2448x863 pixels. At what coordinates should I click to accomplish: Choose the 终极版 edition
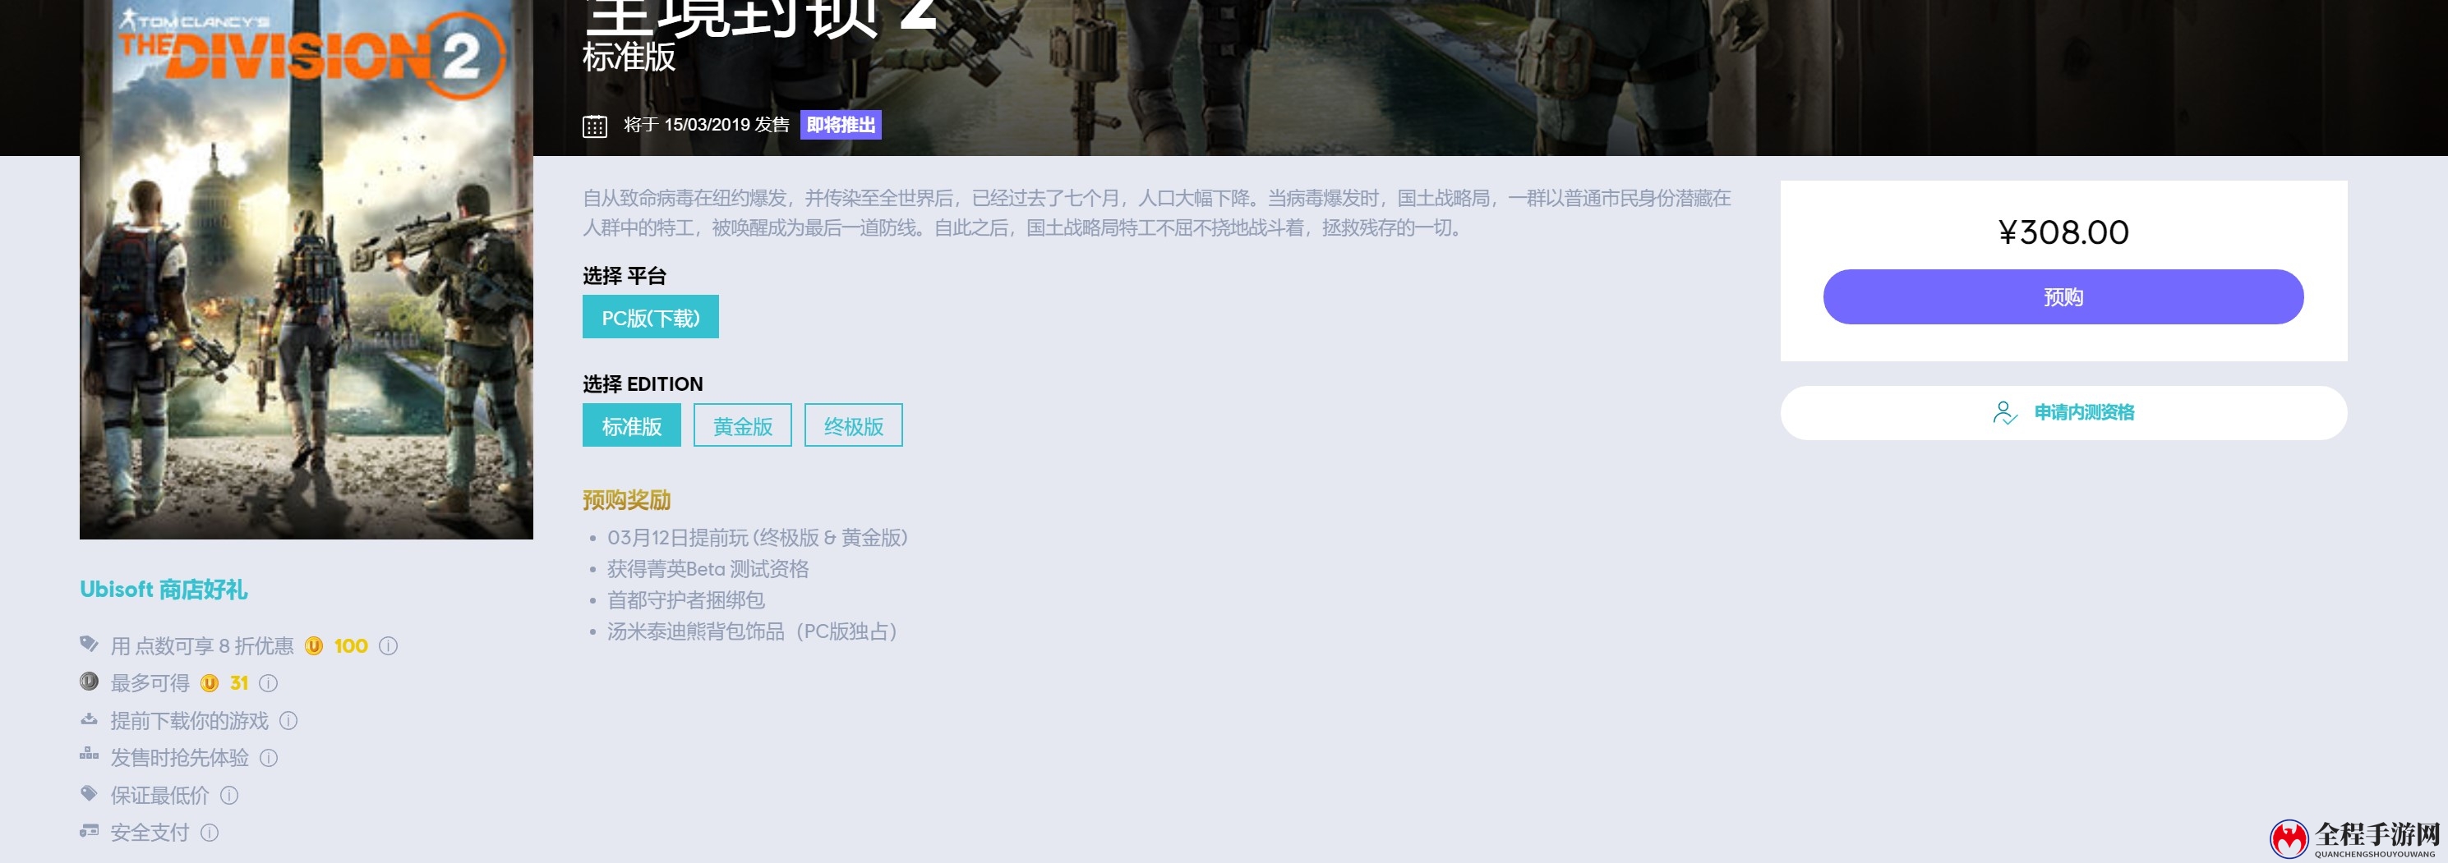click(x=853, y=425)
